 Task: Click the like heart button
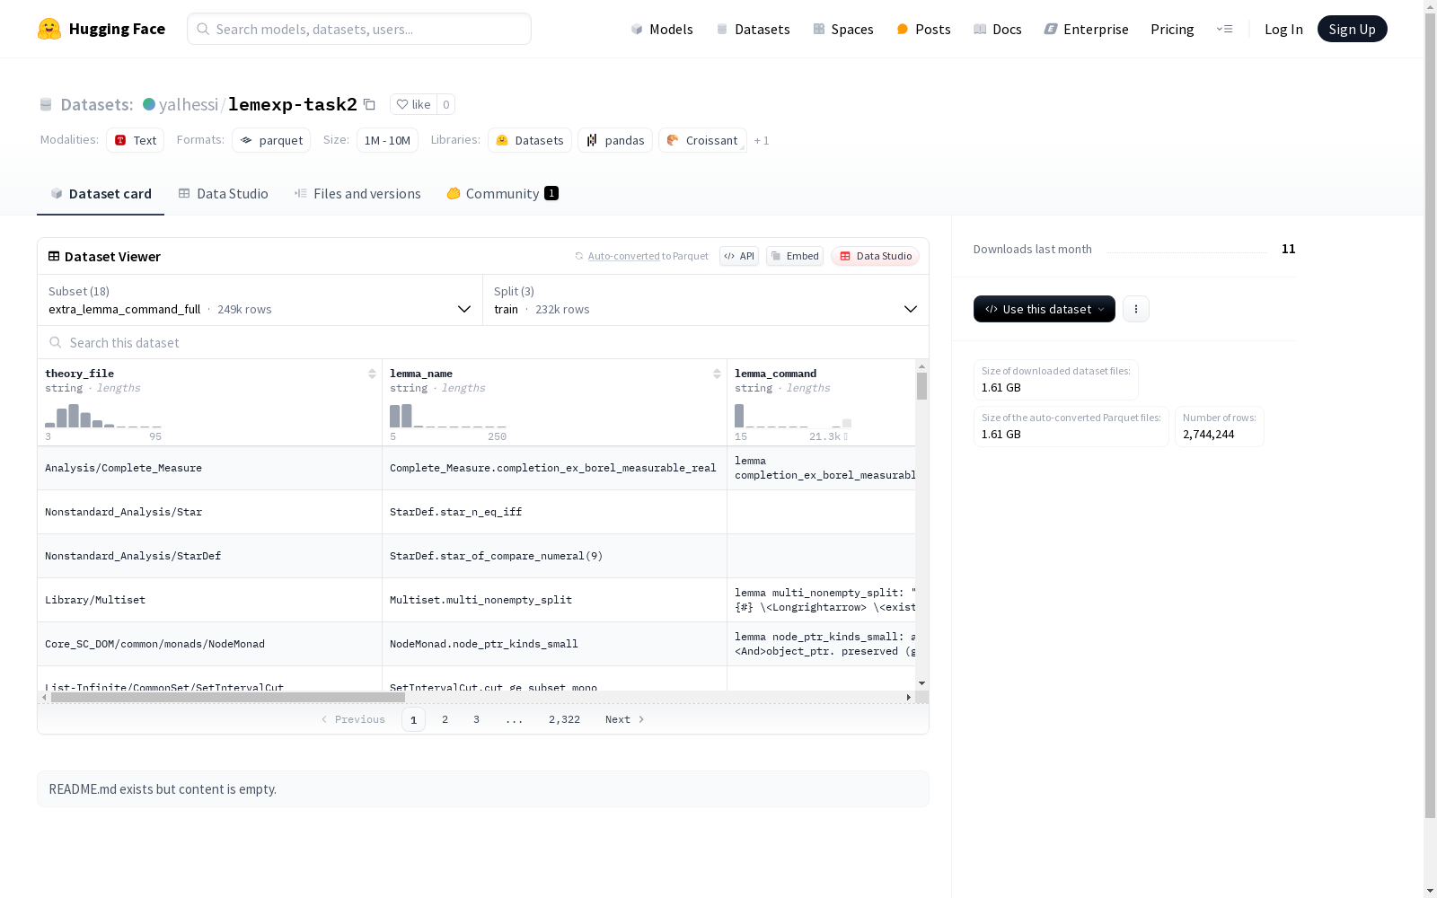coord(414,104)
